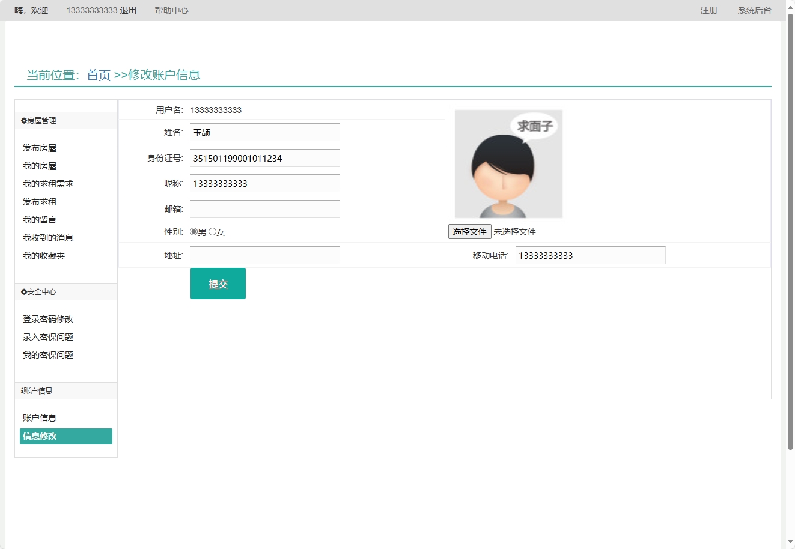Click the 注册 link
This screenshot has width=795, height=549.
click(708, 10)
